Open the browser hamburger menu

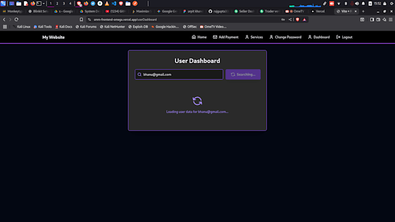391,19
